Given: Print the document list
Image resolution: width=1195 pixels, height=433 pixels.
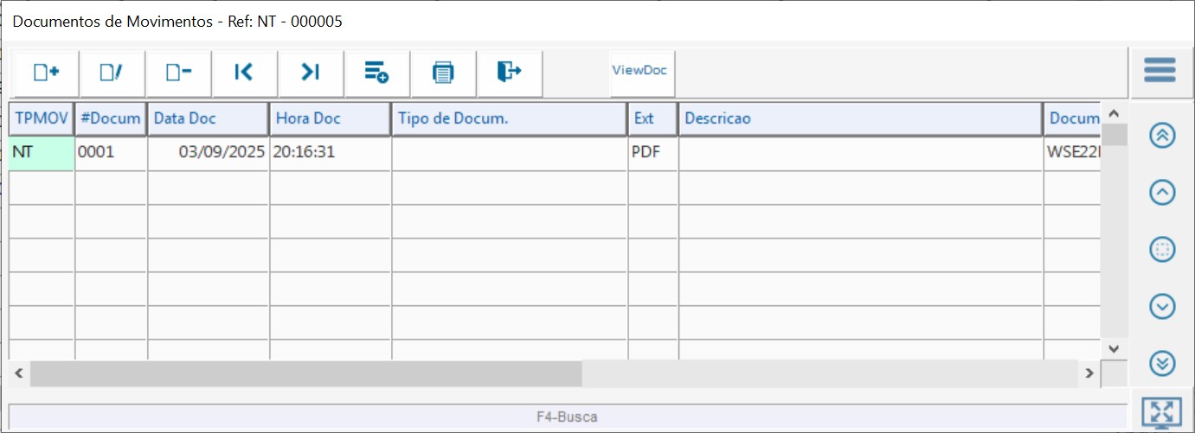Looking at the screenshot, I should [x=443, y=73].
